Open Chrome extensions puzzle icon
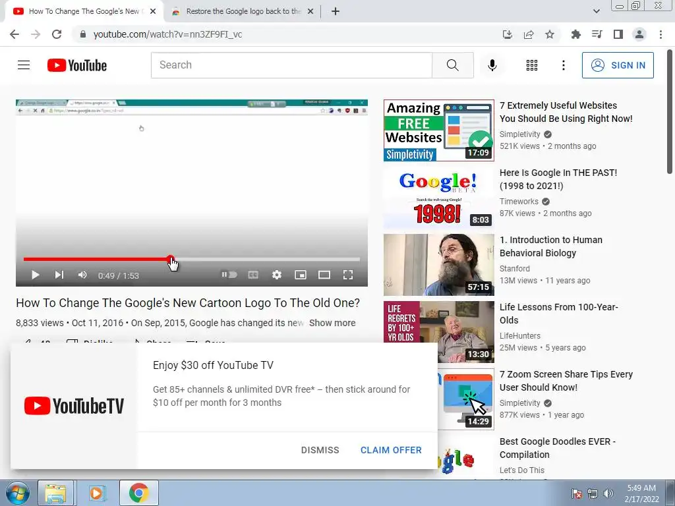The image size is (675, 506). [575, 34]
